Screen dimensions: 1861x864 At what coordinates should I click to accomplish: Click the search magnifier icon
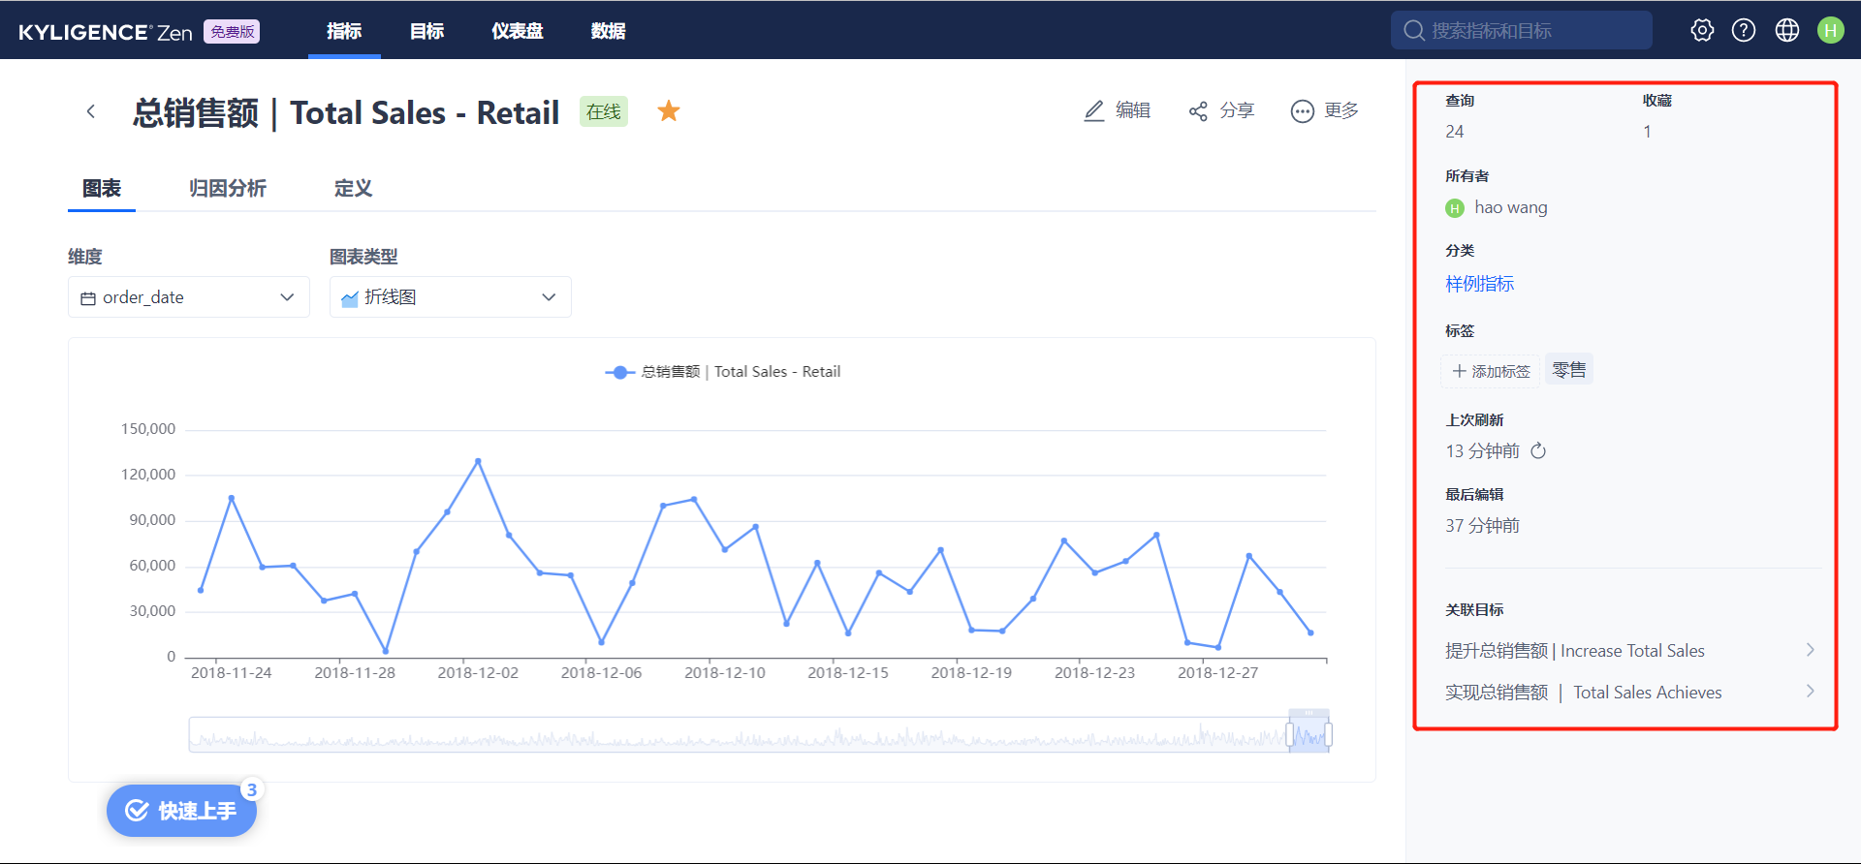(x=1414, y=30)
